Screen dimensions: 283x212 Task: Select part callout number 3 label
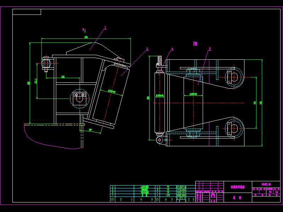(147, 49)
